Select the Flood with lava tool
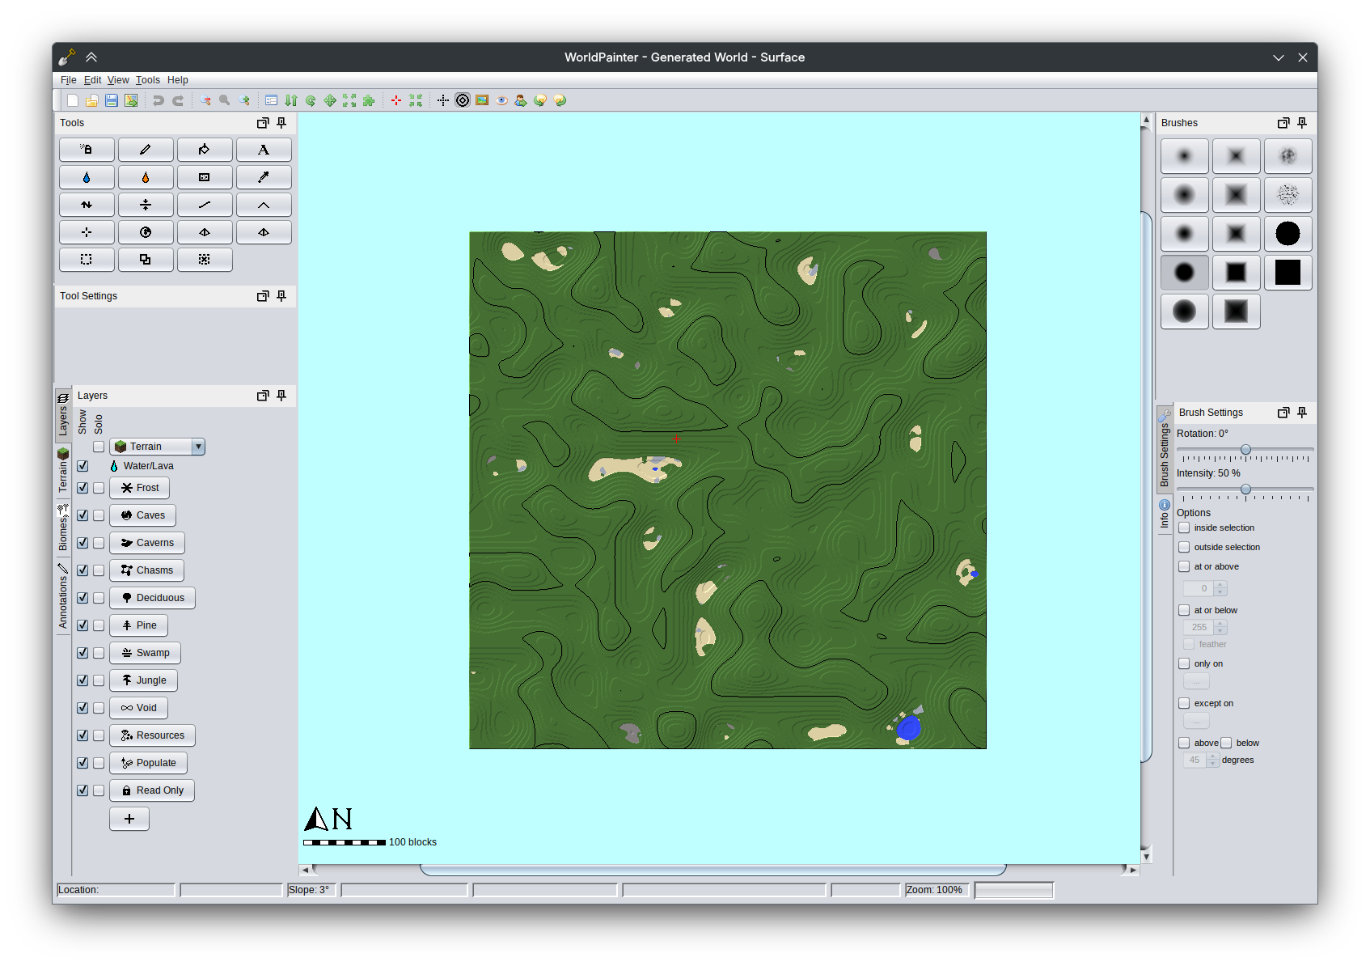Viewport: 1370px width, 966px height. pyautogui.click(x=146, y=177)
